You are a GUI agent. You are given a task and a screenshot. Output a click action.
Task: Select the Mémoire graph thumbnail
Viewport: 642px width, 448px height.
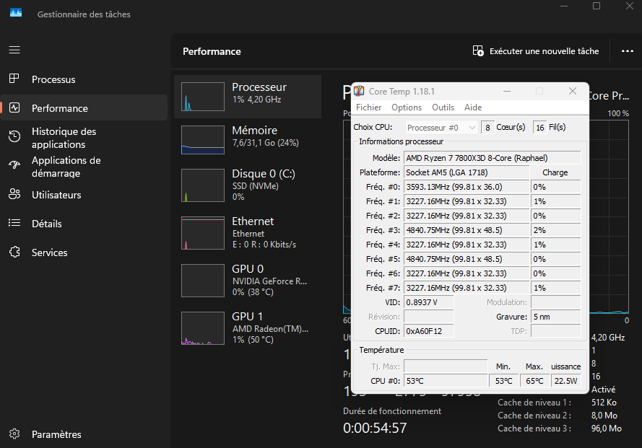pyautogui.click(x=203, y=140)
